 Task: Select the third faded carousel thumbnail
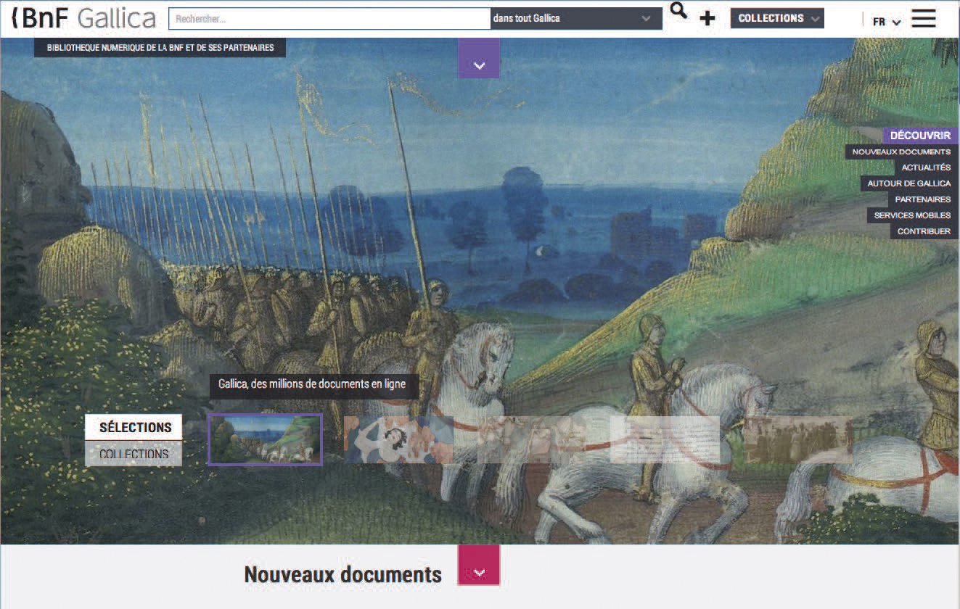(532, 439)
